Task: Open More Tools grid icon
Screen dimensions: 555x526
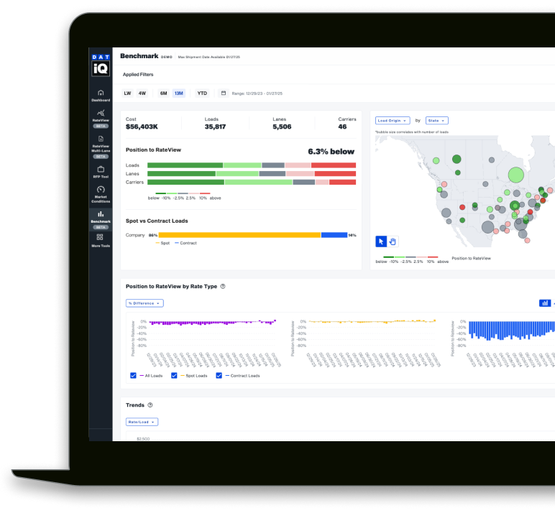Action: 101,237
